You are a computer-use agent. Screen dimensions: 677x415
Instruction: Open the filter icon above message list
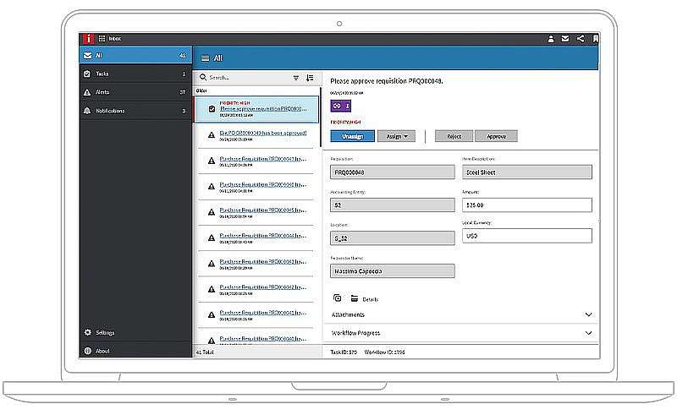pyautogui.click(x=295, y=78)
